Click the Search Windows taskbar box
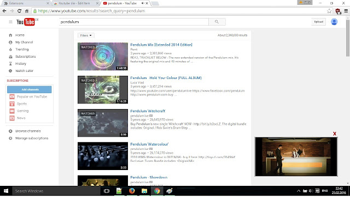This screenshot has width=350, height=218. tap(56, 191)
